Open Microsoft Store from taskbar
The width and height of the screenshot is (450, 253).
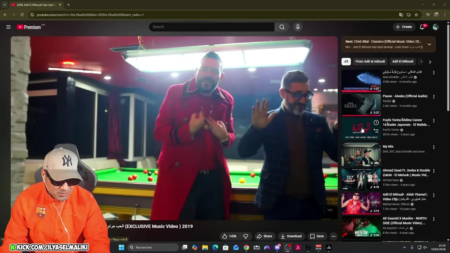(226, 247)
